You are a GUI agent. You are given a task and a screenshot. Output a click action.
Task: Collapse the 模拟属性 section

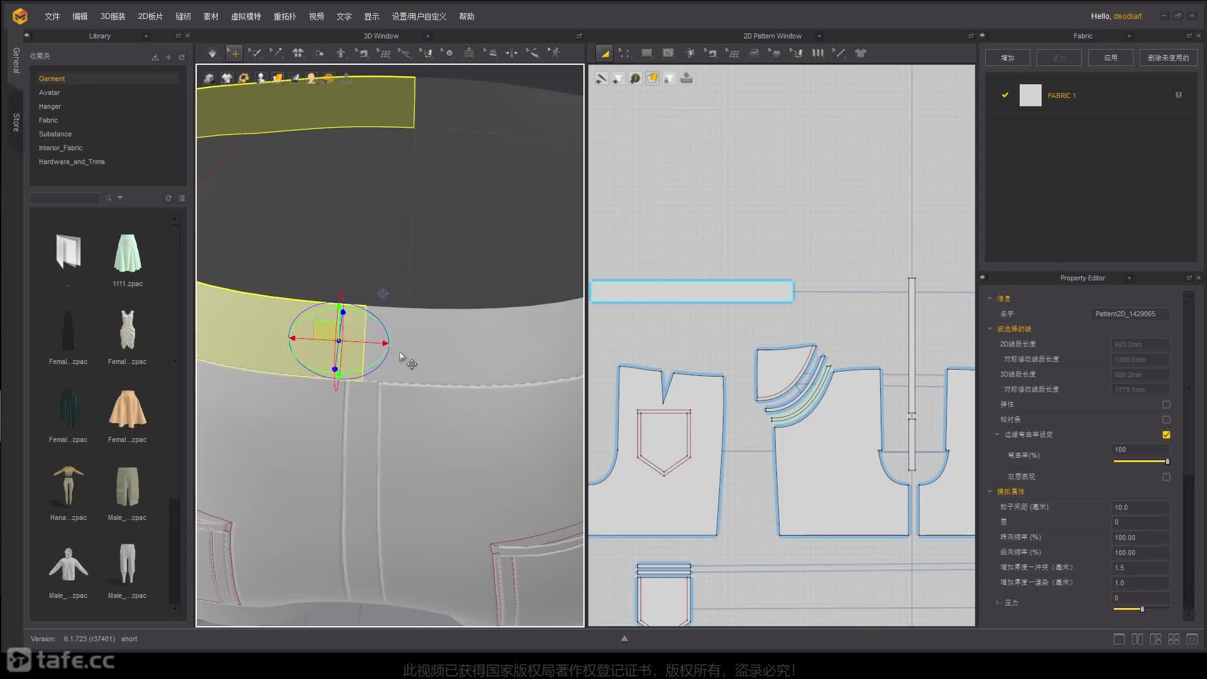click(990, 492)
